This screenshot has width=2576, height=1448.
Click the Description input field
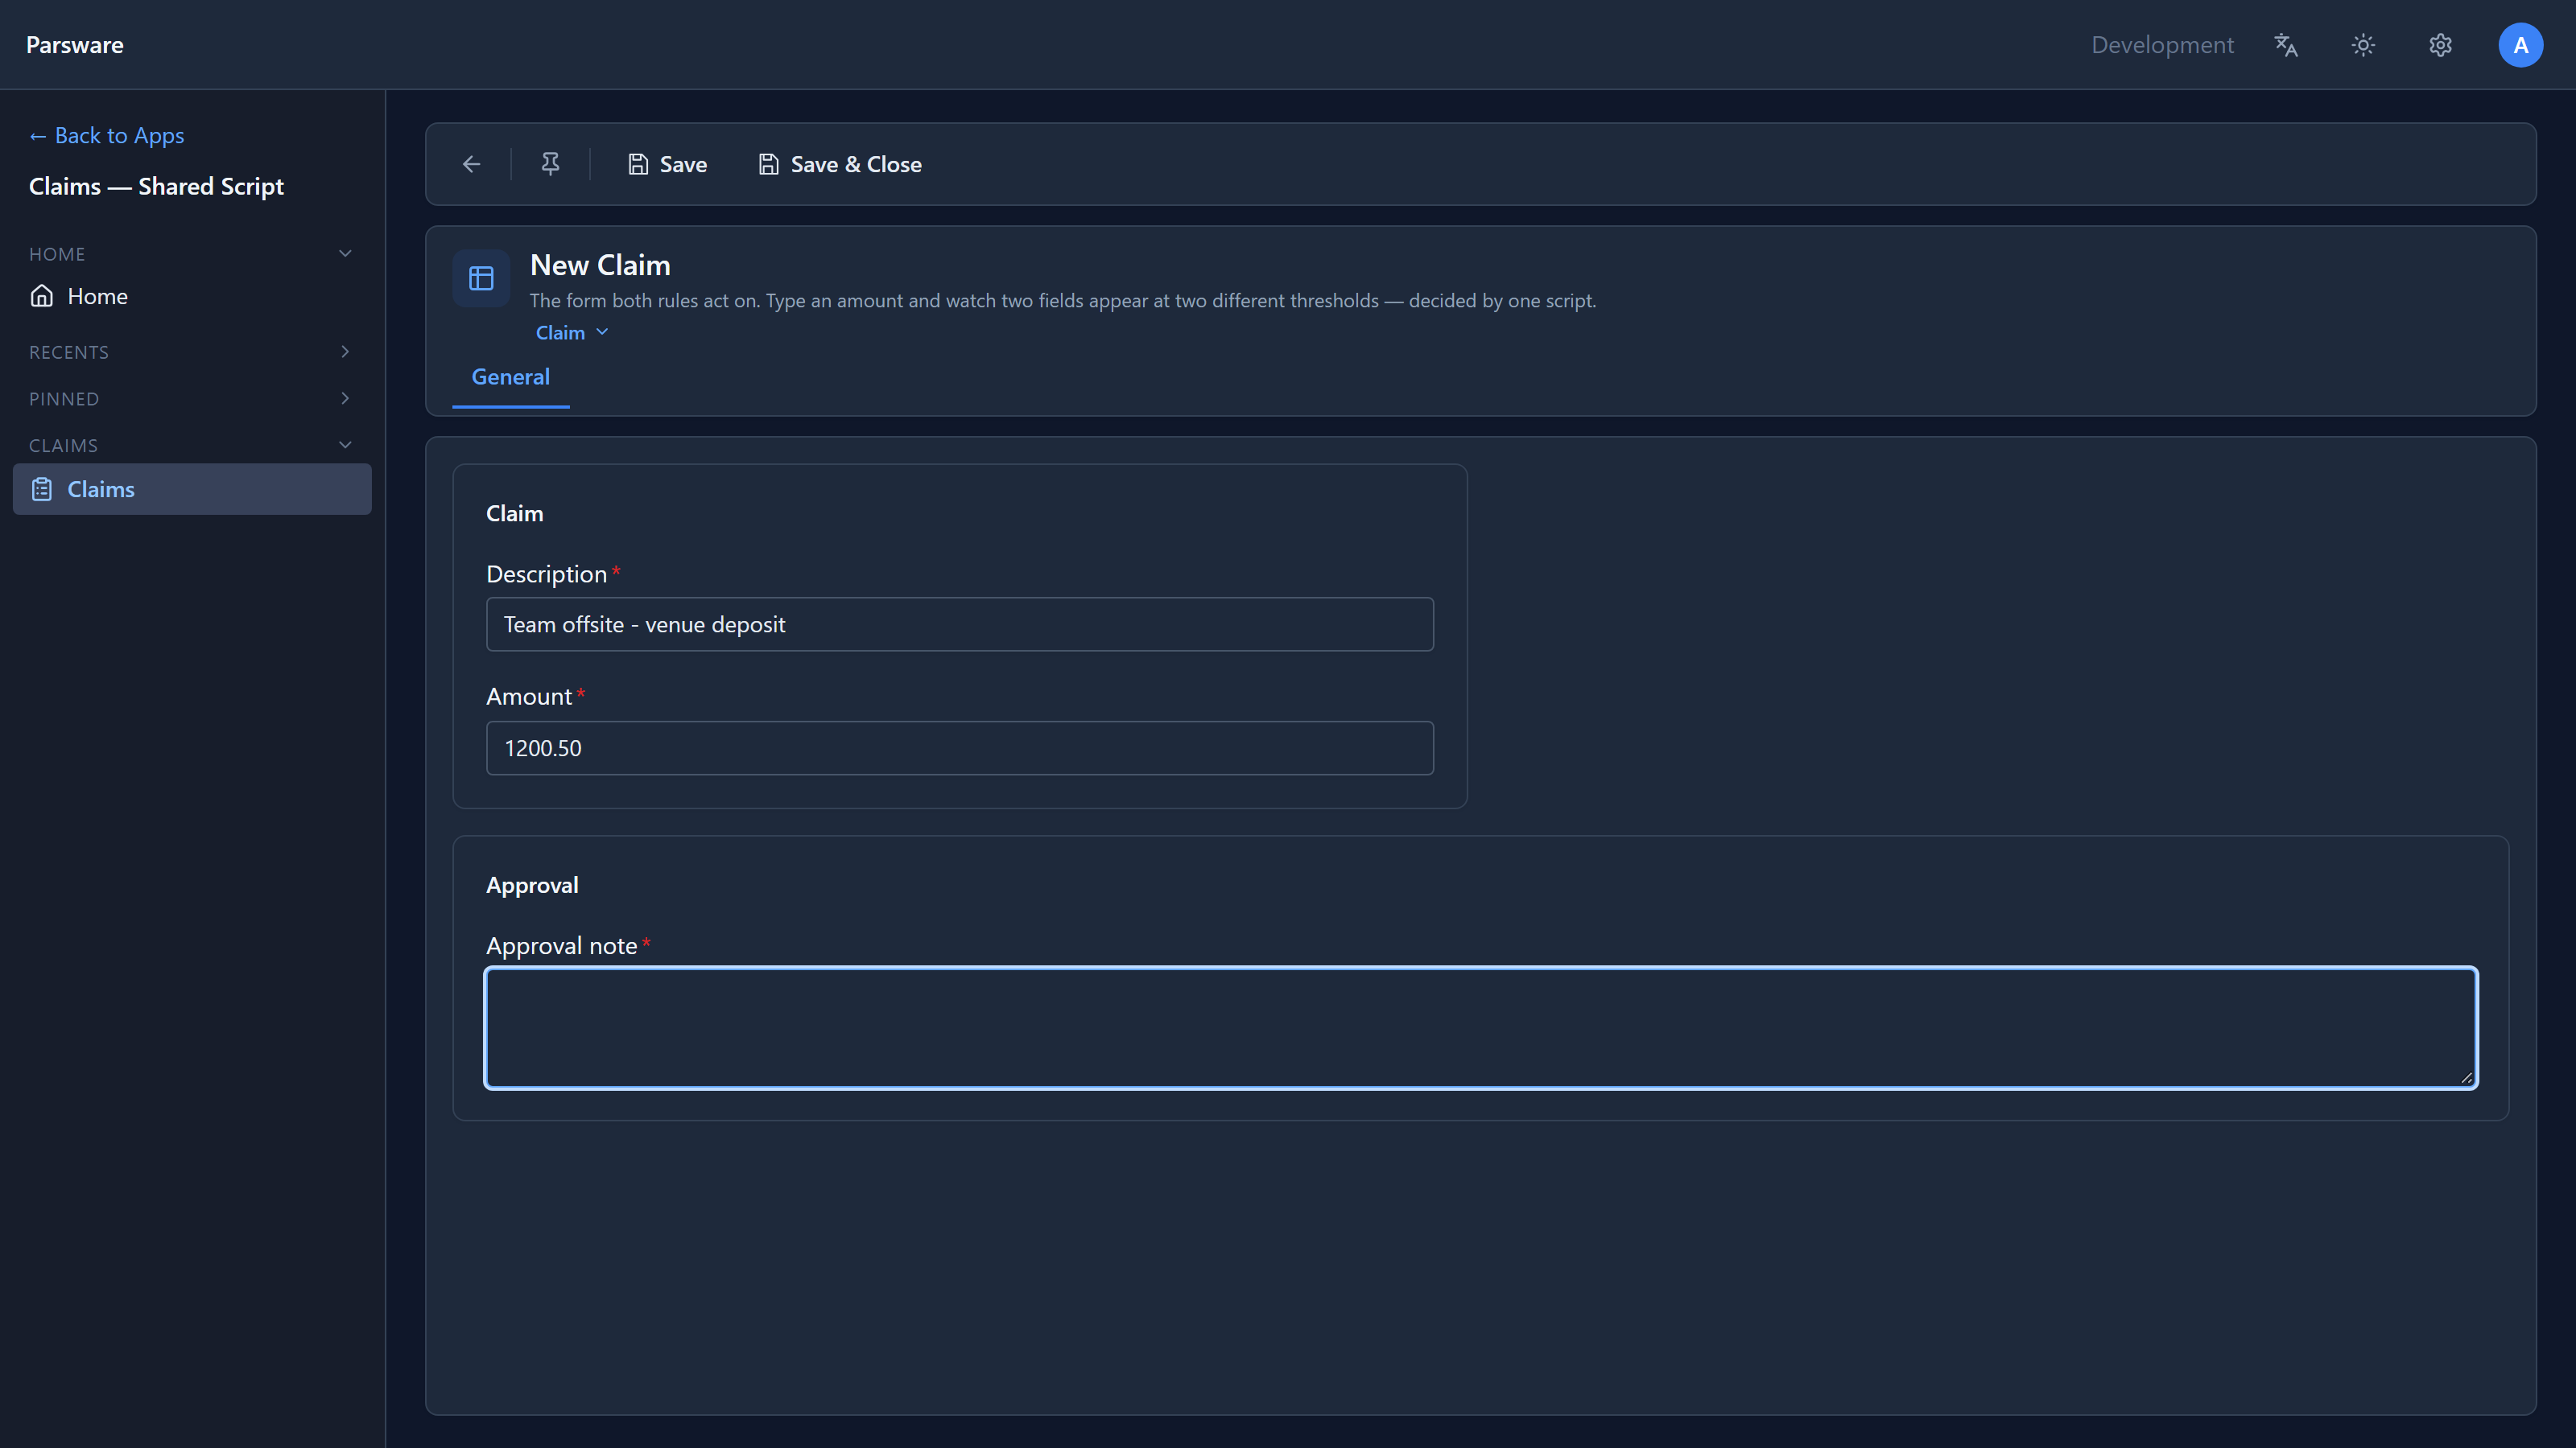coord(959,624)
